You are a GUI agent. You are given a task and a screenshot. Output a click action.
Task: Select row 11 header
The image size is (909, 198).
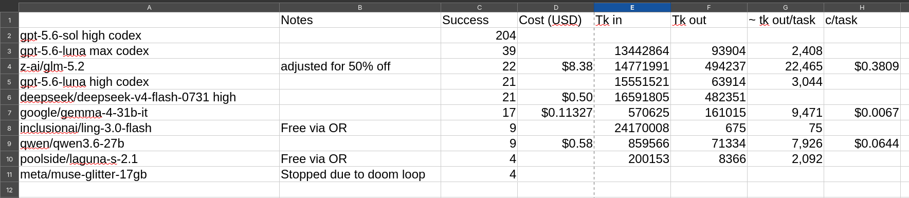point(9,174)
